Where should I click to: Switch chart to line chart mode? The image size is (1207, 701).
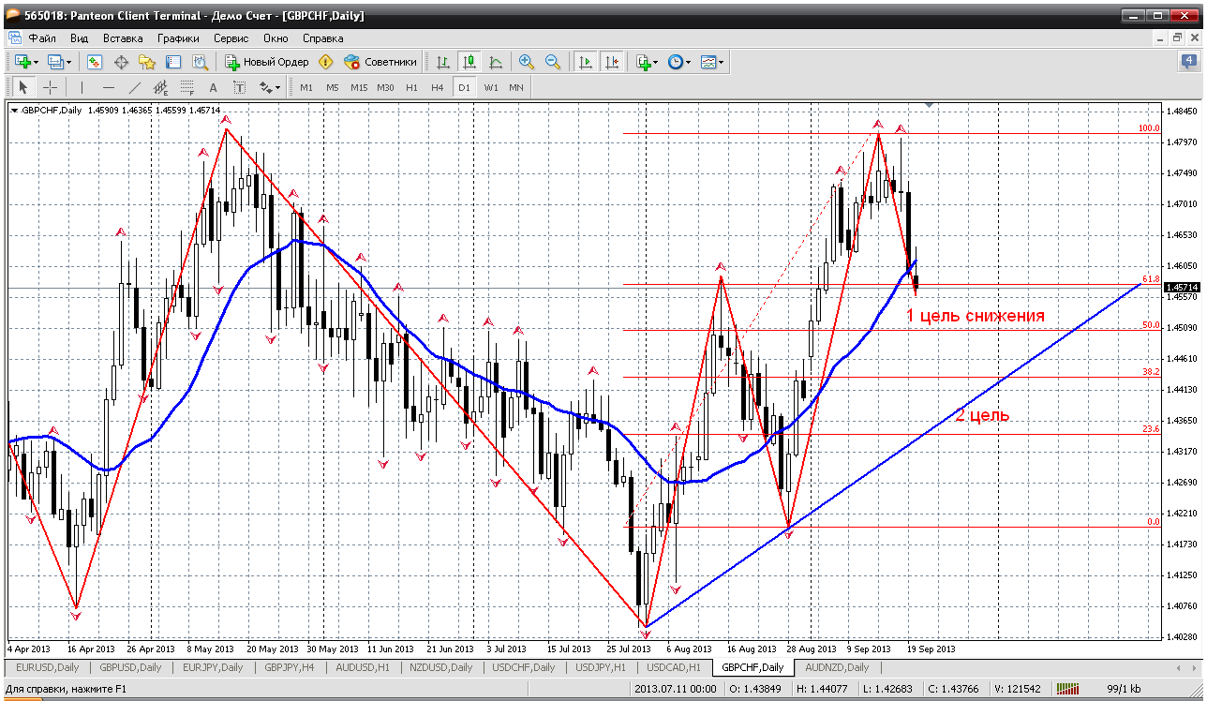(x=496, y=62)
